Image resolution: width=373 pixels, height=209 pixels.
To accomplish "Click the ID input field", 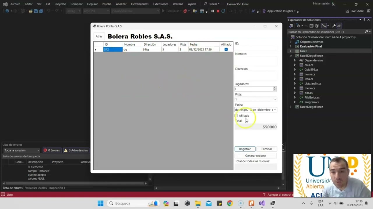I will tap(256, 48).
